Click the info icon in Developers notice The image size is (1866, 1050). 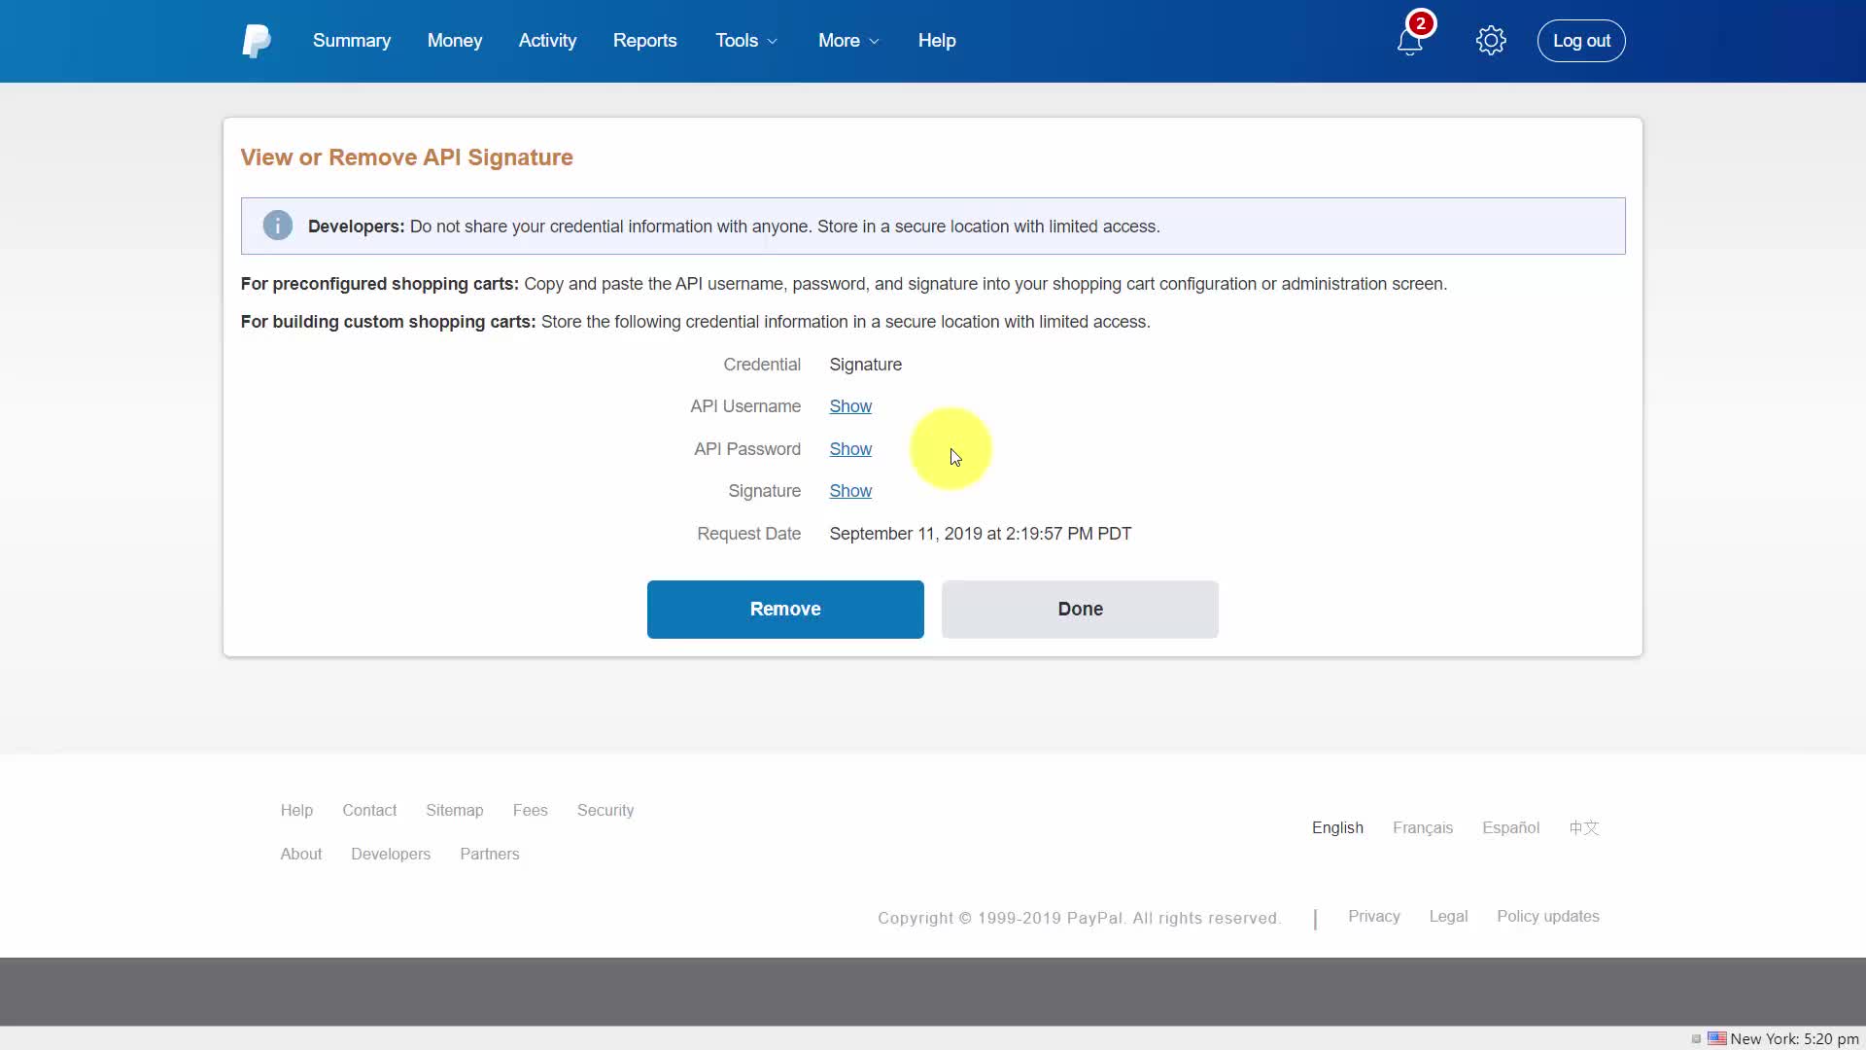pyautogui.click(x=277, y=226)
